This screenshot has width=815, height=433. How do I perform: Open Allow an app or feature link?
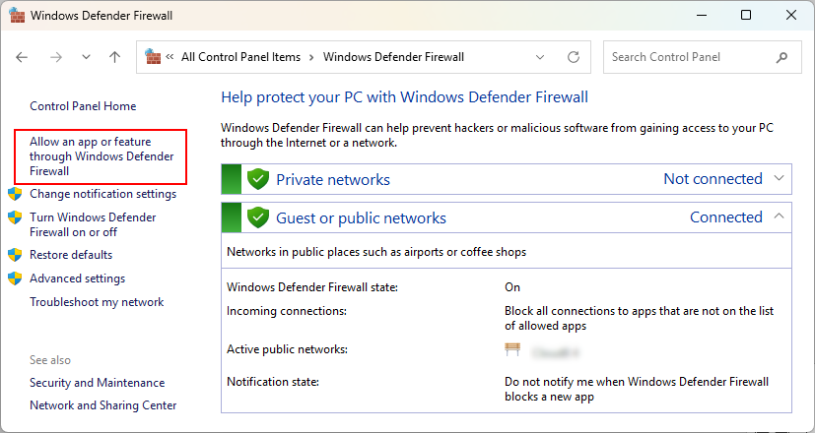click(x=102, y=156)
